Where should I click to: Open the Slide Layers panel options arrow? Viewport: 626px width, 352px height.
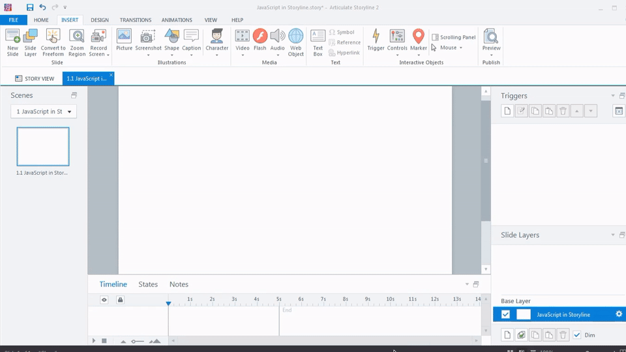(x=613, y=235)
